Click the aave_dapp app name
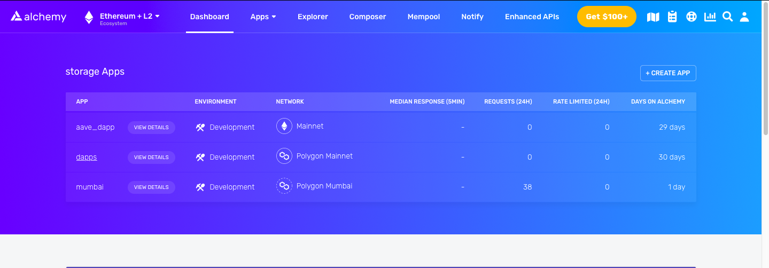 [95, 127]
